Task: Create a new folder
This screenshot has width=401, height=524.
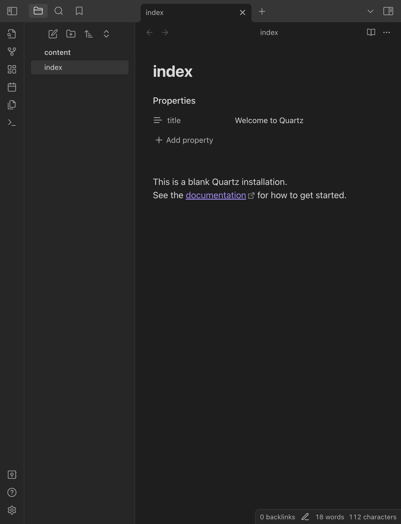Action: [71, 34]
